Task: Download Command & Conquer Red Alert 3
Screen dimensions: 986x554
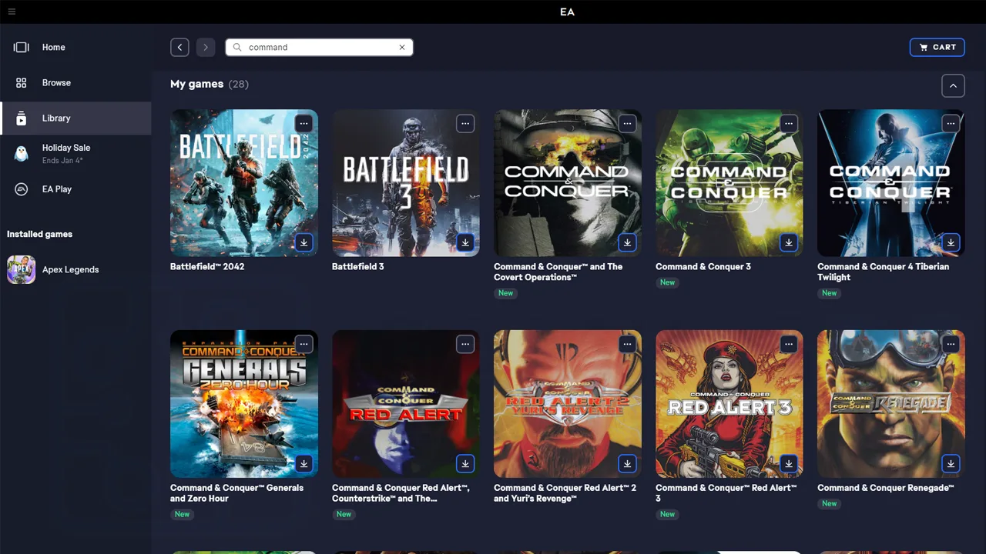Action: coord(789,463)
